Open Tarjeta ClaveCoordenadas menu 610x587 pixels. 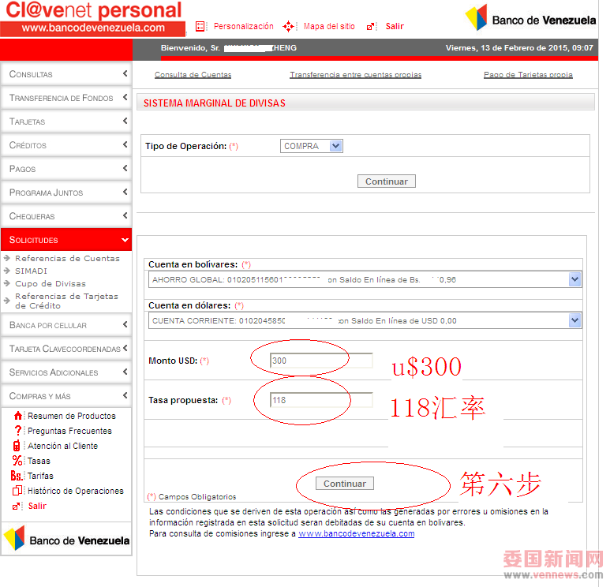(66, 349)
